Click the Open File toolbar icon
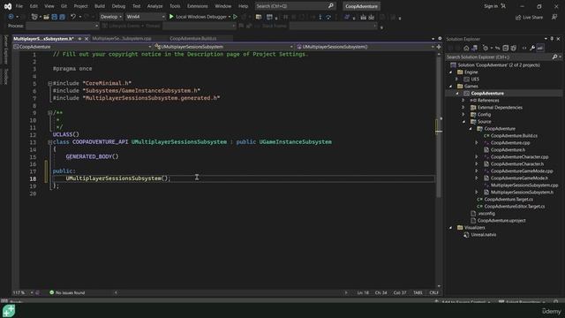This screenshot has width=565, height=318. point(46,17)
